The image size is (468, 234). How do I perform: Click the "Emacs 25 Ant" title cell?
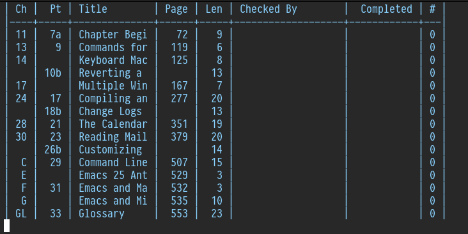(x=113, y=175)
